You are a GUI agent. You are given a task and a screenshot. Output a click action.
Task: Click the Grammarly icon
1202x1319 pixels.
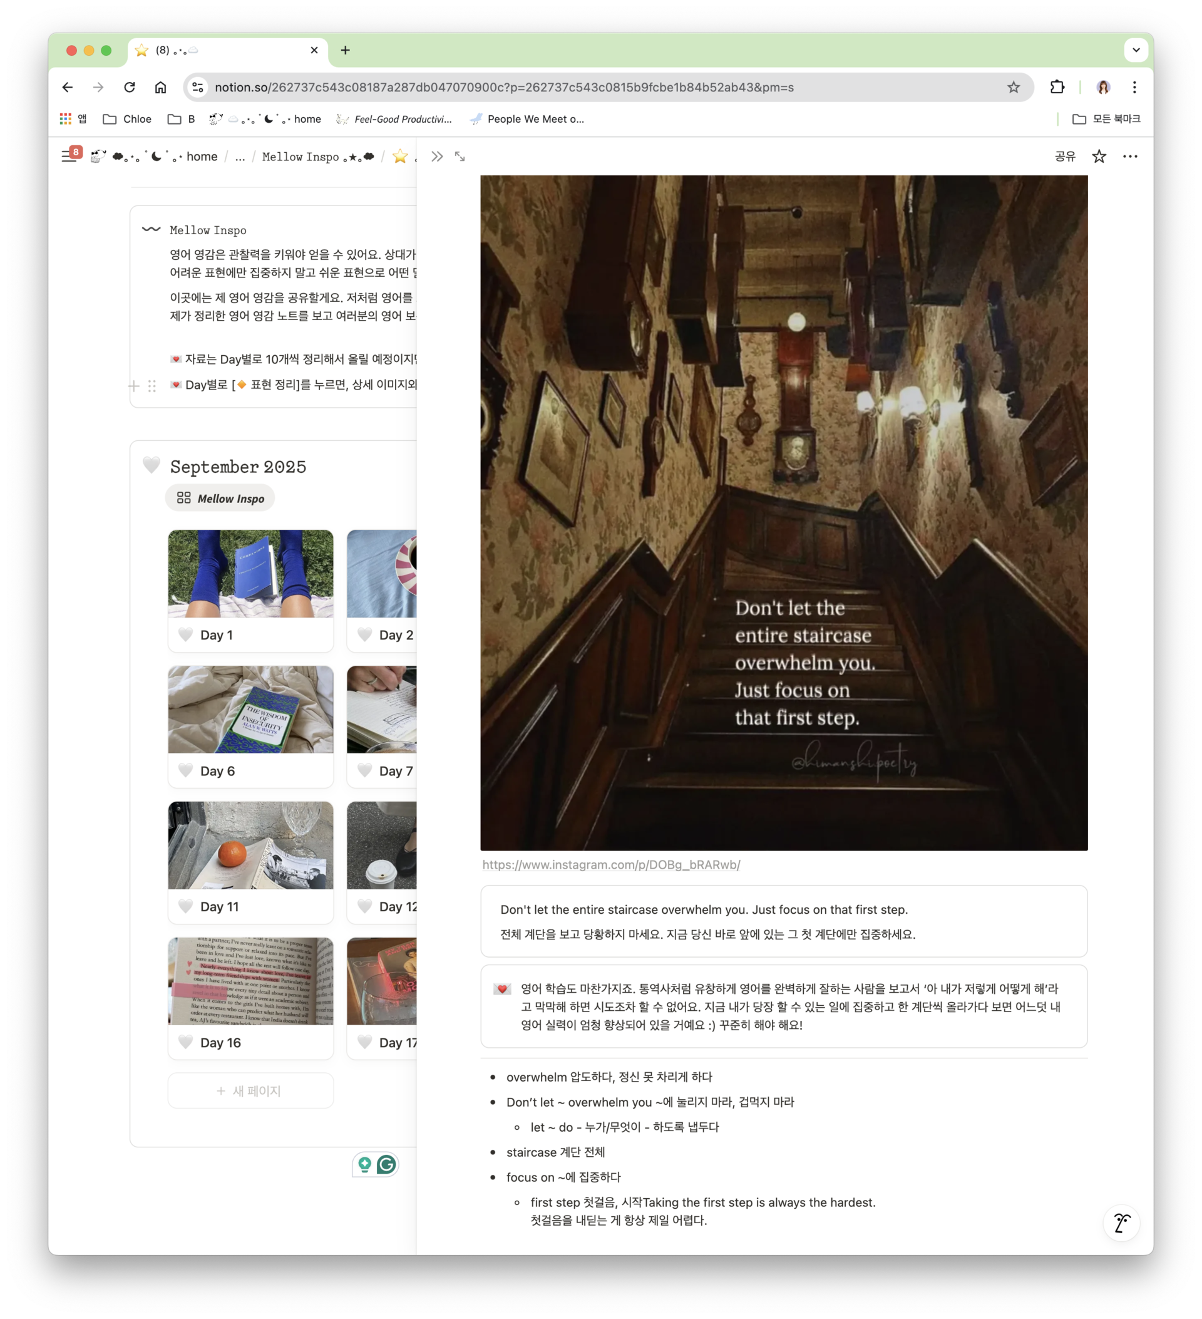(386, 1164)
